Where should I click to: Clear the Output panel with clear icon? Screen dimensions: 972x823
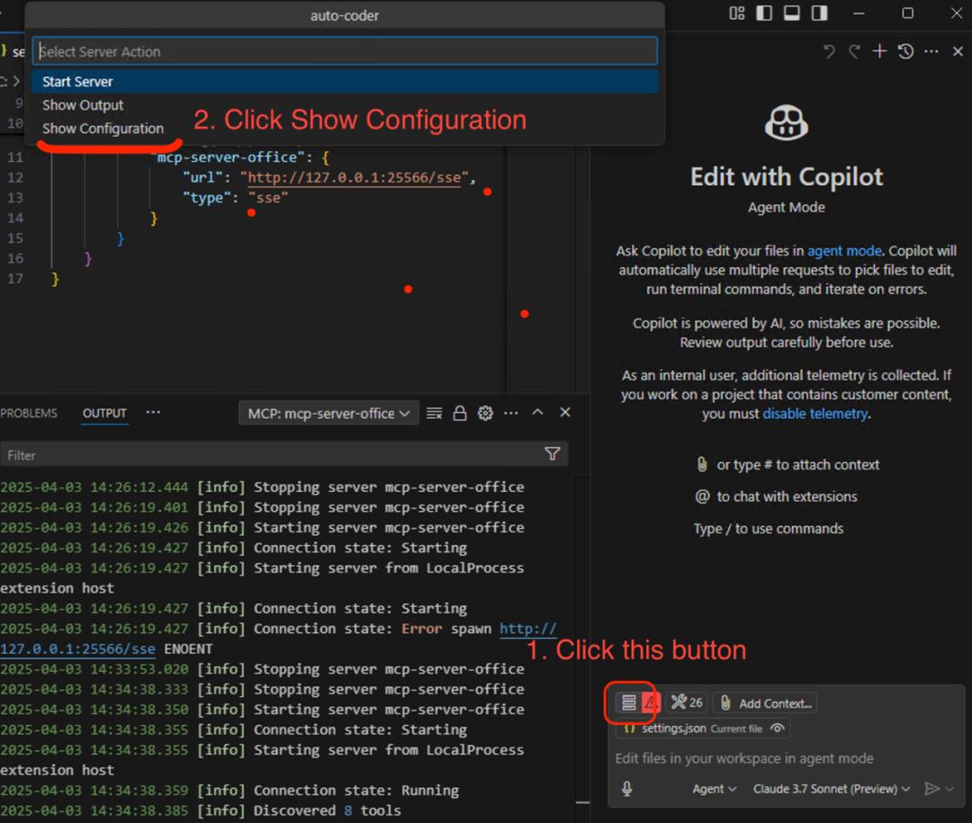(434, 413)
